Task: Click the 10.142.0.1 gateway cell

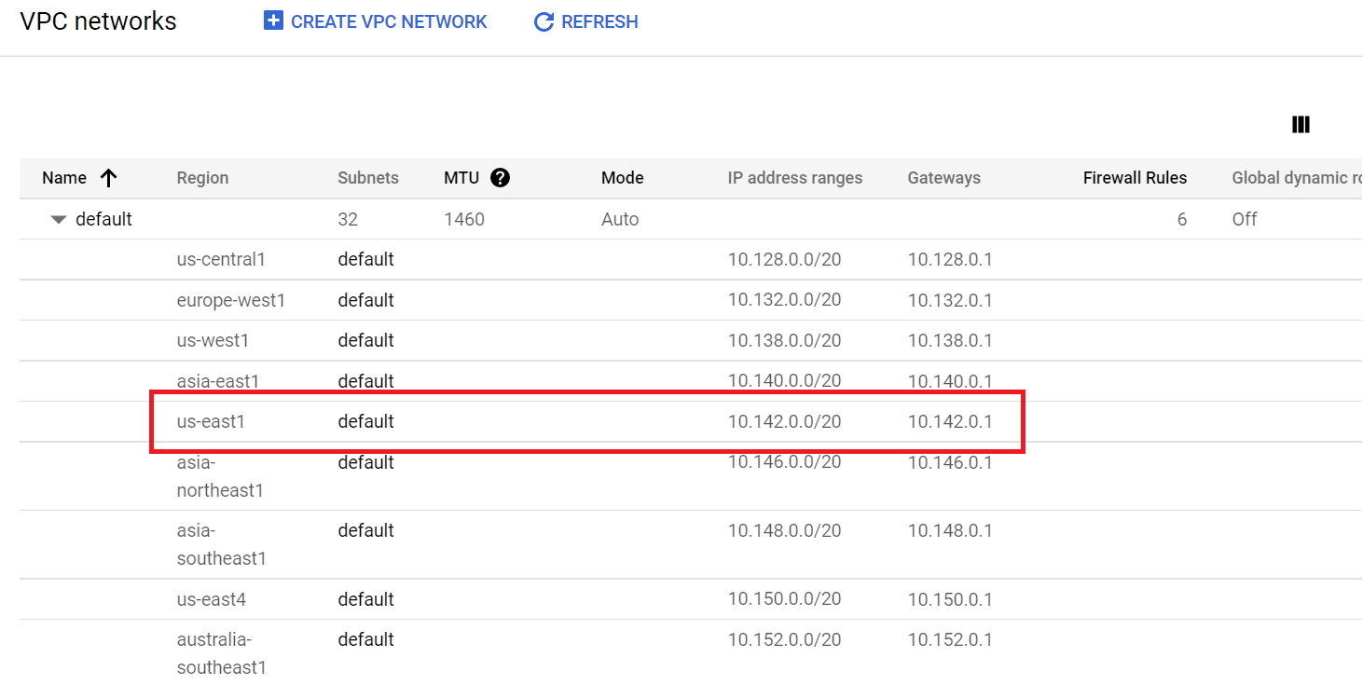Action: click(950, 421)
